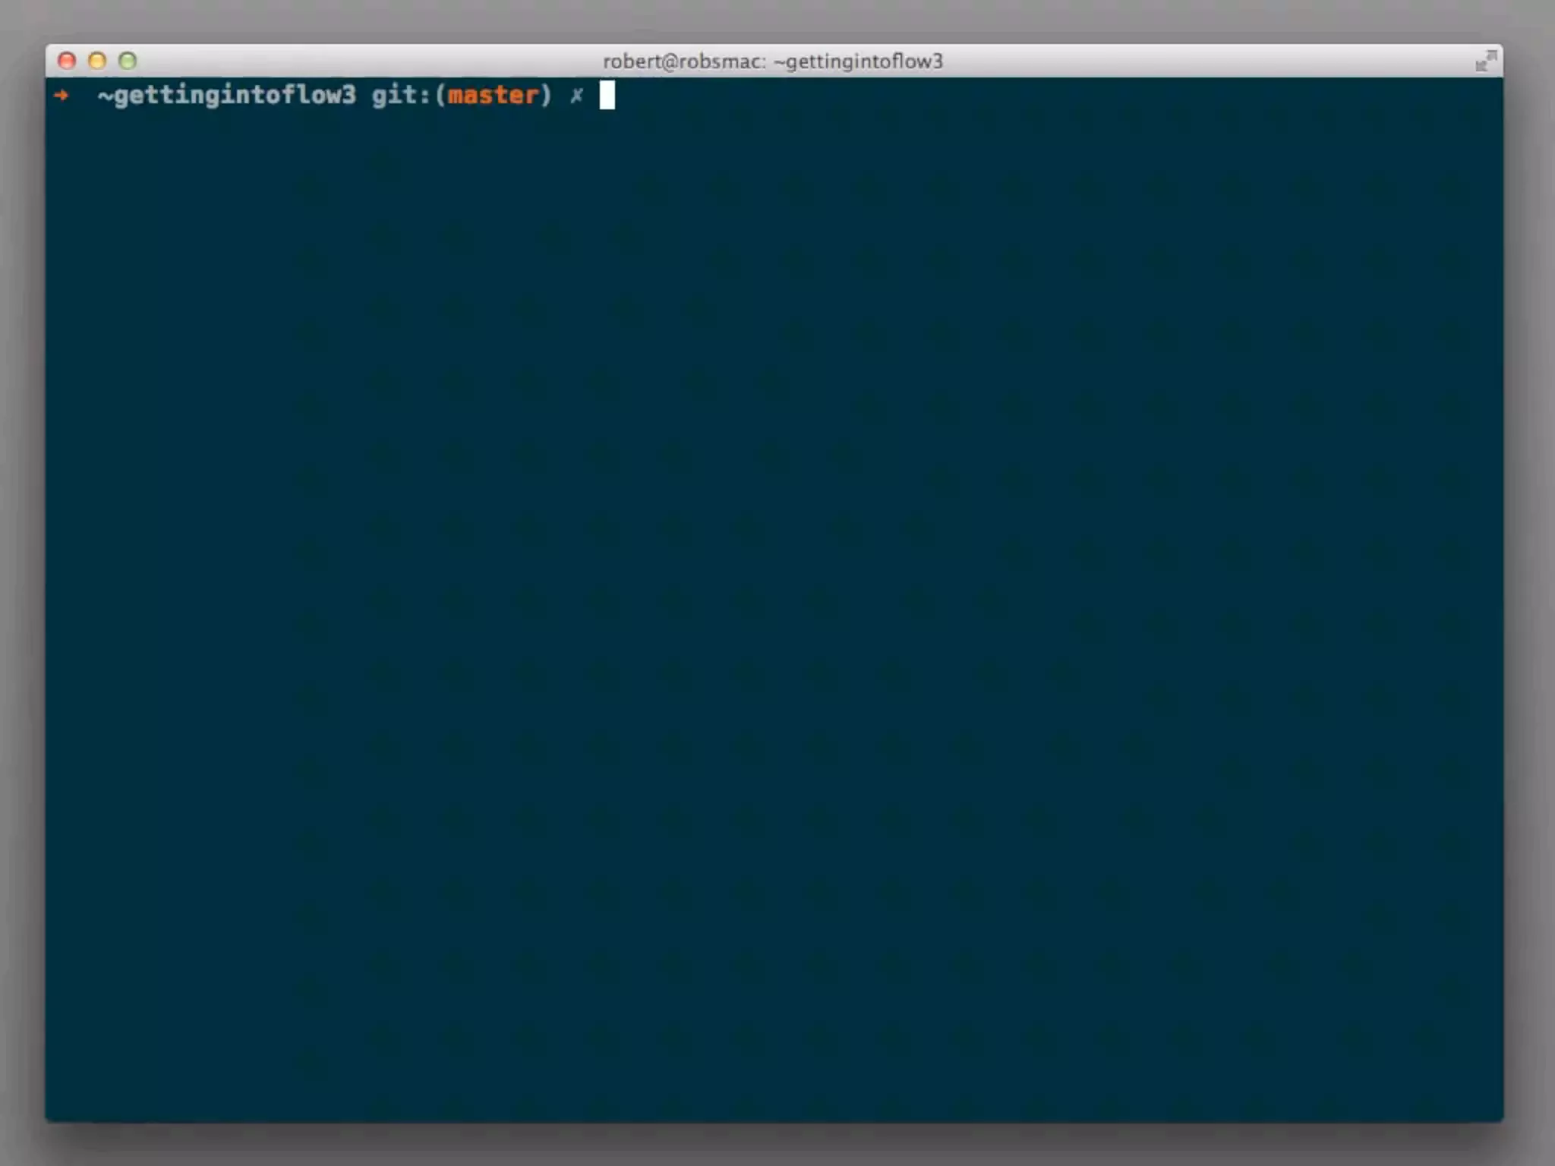This screenshot has width=1555, height=1166.
Task: Click opening parenthesis before master
Action: point(440,96)
